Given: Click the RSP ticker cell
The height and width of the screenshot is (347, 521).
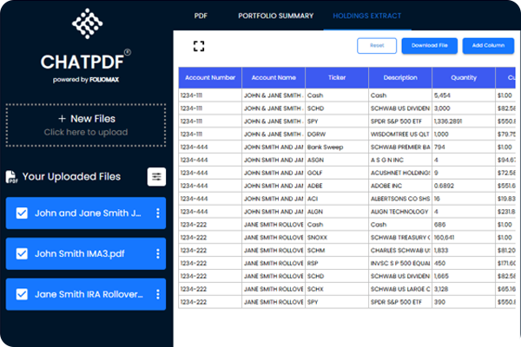Looking at the screenshot, I should tap(337, 264).
